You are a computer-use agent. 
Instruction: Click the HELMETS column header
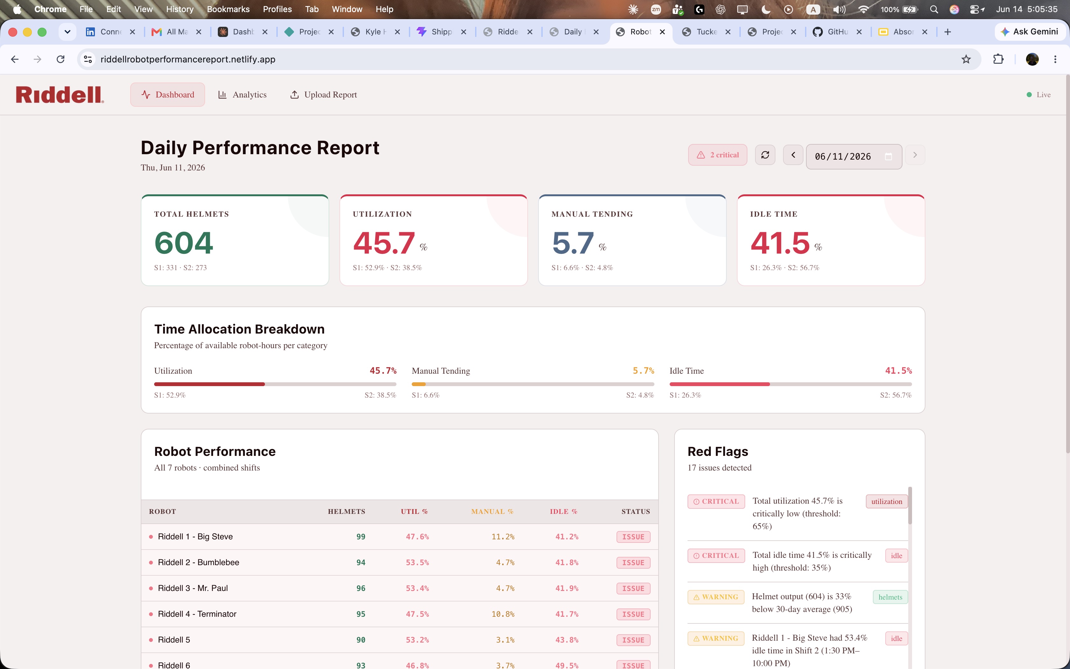346,512
